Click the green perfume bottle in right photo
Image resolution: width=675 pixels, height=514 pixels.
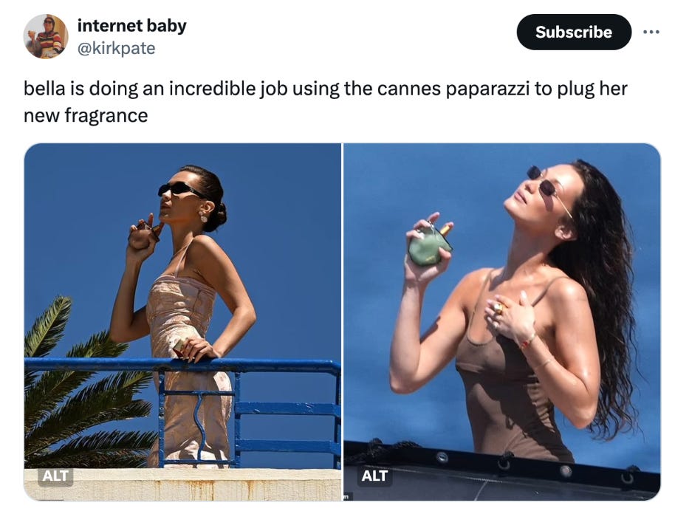429,245
